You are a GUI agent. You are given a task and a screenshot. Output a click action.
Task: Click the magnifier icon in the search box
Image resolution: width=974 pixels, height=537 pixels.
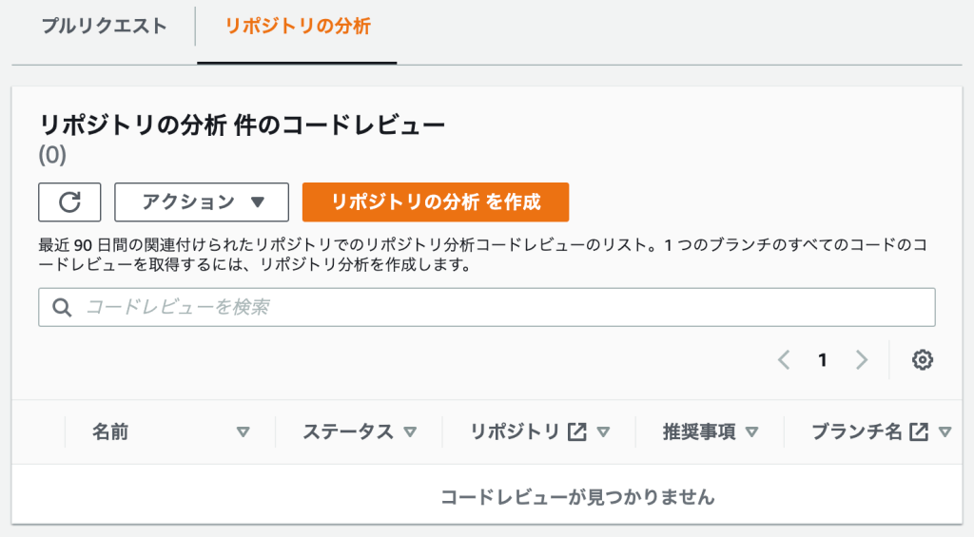coord(63,308)
